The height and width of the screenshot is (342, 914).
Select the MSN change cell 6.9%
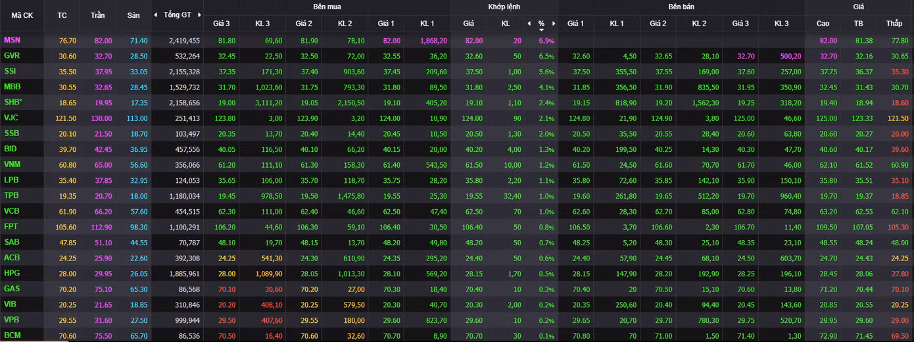(x=546, y=41)
